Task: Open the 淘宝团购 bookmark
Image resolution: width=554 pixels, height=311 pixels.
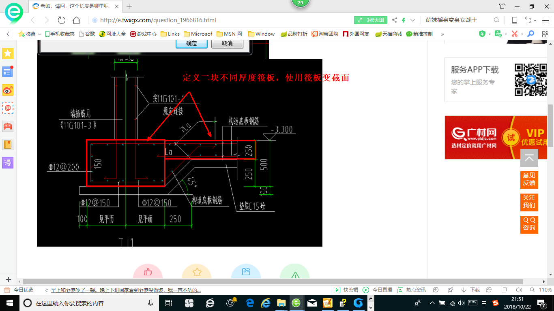Action: (325, 34)
